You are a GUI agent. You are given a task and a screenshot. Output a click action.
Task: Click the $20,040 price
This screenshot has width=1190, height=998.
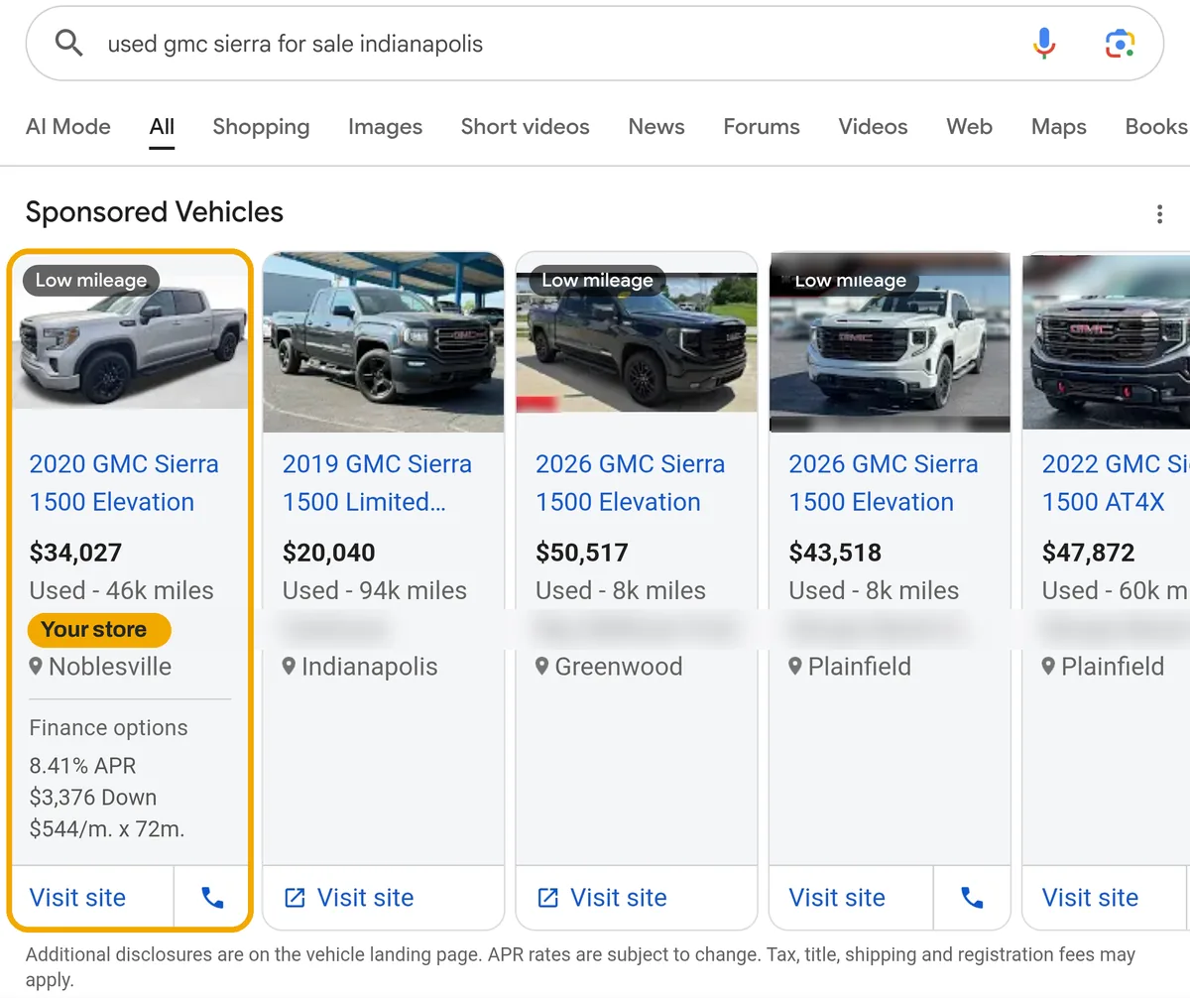click(328, 553)
